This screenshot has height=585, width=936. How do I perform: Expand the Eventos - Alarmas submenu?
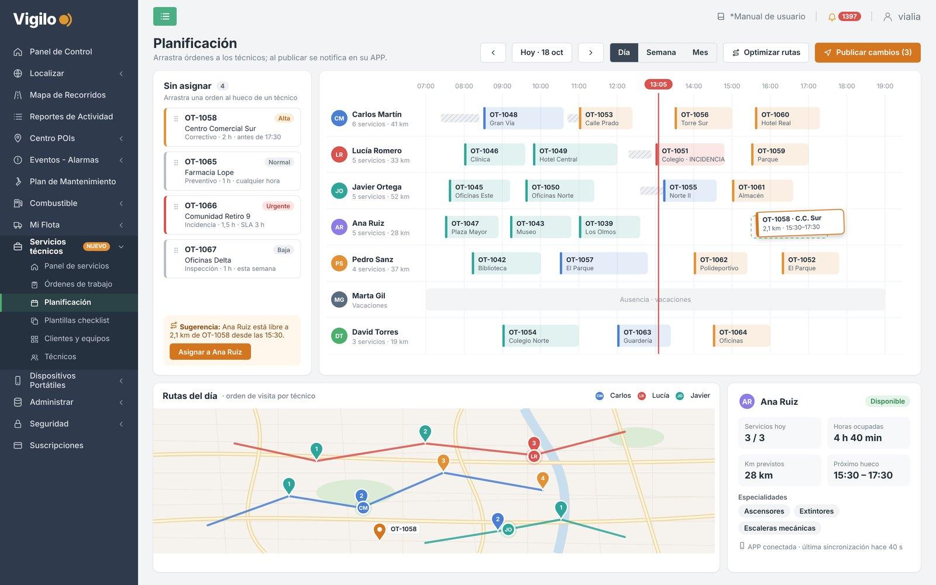[121, 160]
